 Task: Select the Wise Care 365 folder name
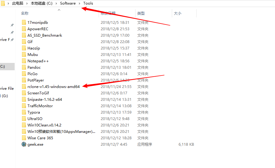click(40, 138)
